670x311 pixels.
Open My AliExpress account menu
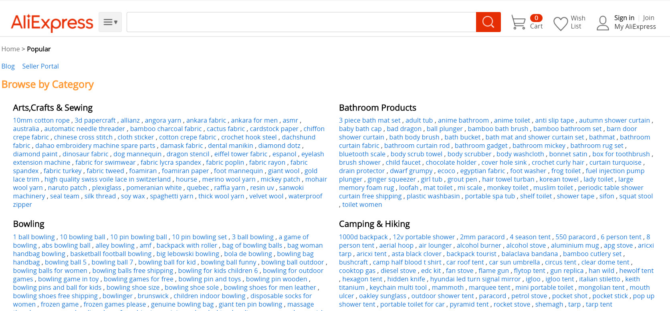tap(635, 26)
